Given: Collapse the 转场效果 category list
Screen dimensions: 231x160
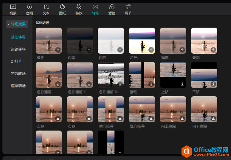Looking at the screenshot, I should pyautogui.click(x=17, y=24).
